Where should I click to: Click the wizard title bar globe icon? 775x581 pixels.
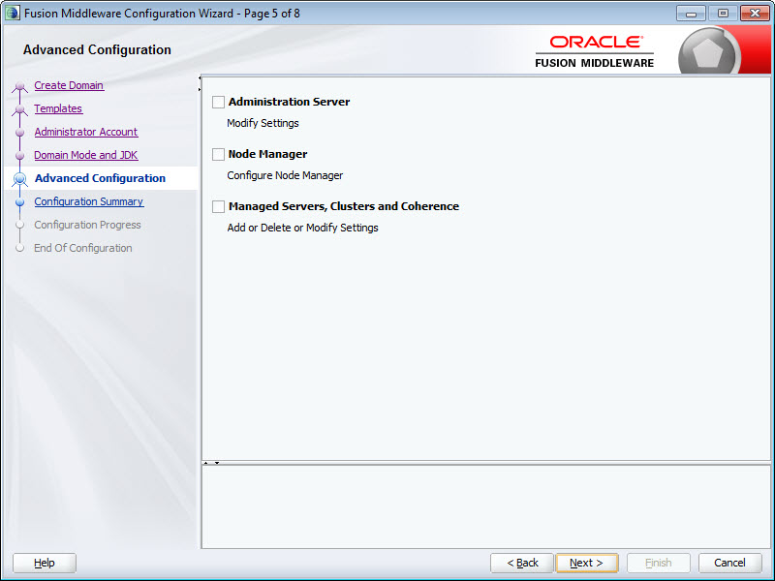pos(13,13)
